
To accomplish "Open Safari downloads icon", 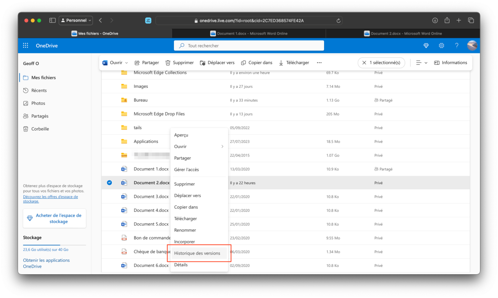I will click(x=435, y=20).
